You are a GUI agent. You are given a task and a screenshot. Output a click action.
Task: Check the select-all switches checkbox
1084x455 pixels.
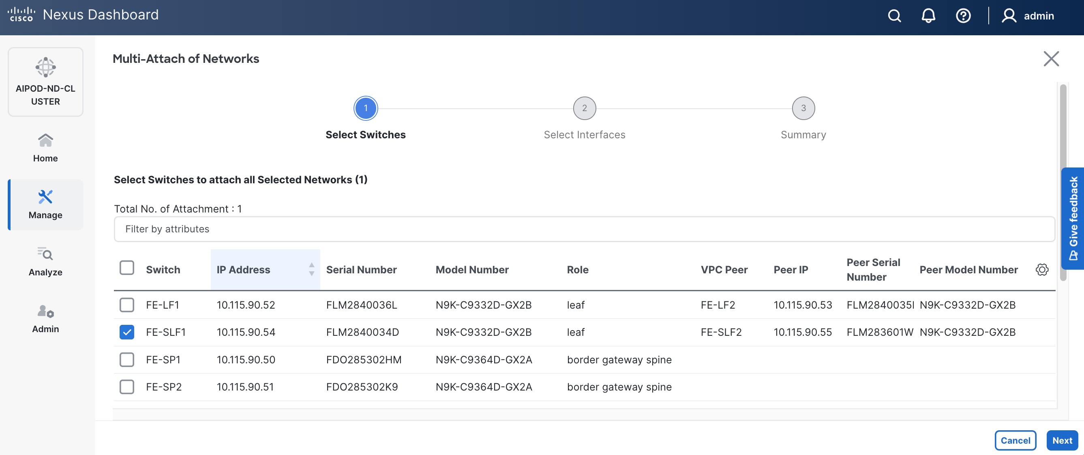click(126, 268)
